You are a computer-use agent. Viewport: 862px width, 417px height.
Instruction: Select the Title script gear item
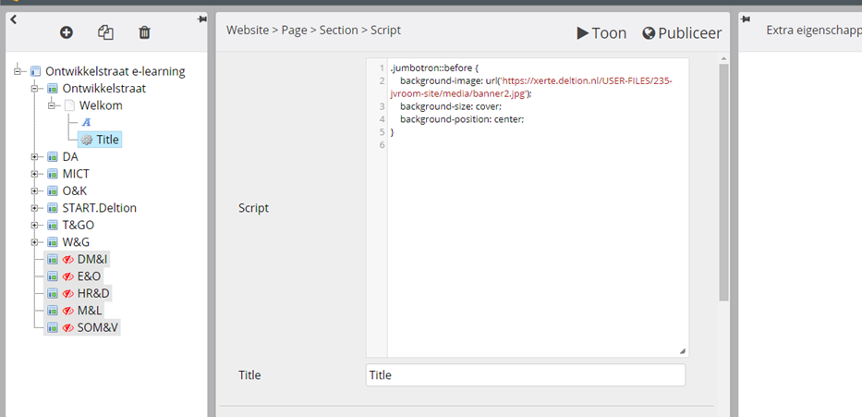coord(100,140)
